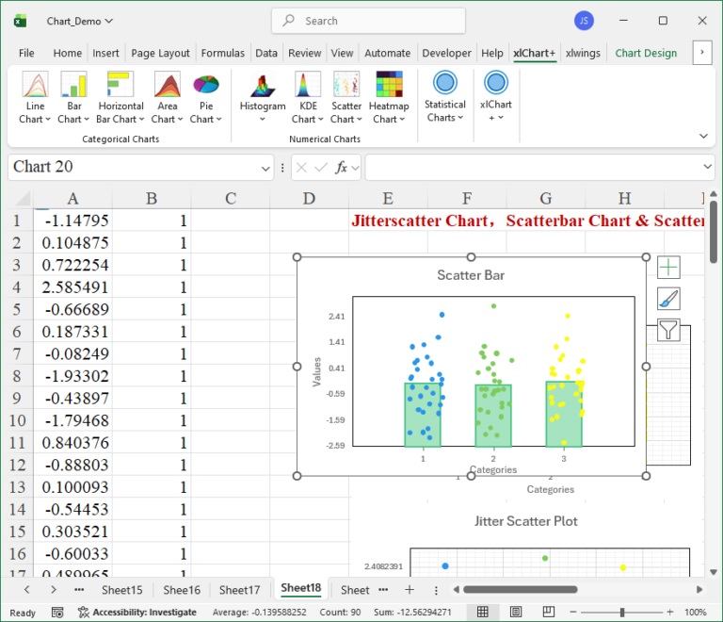Open the Bar Chart gallery icon
Viewport: 723px width, 622px height.
[x=73, y=84]
